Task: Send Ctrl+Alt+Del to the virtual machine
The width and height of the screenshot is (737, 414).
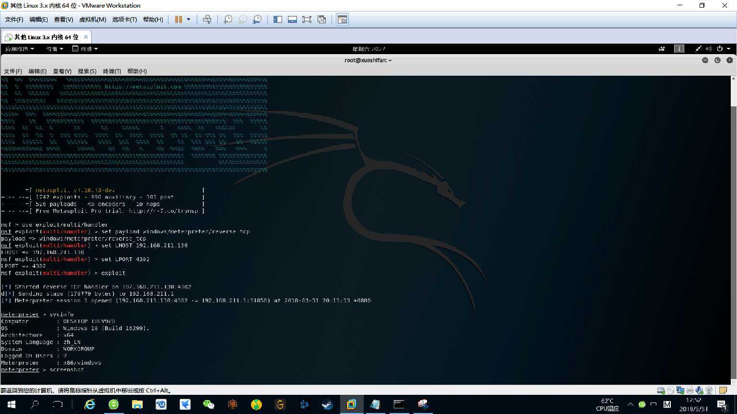Action: point(207,19)
